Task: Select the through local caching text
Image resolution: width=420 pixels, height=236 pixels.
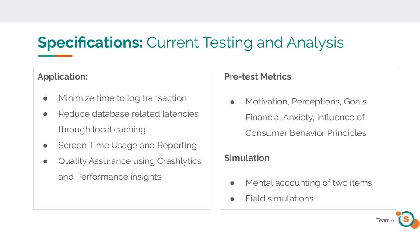Action: pyautogui.click(x=102, y=129)
